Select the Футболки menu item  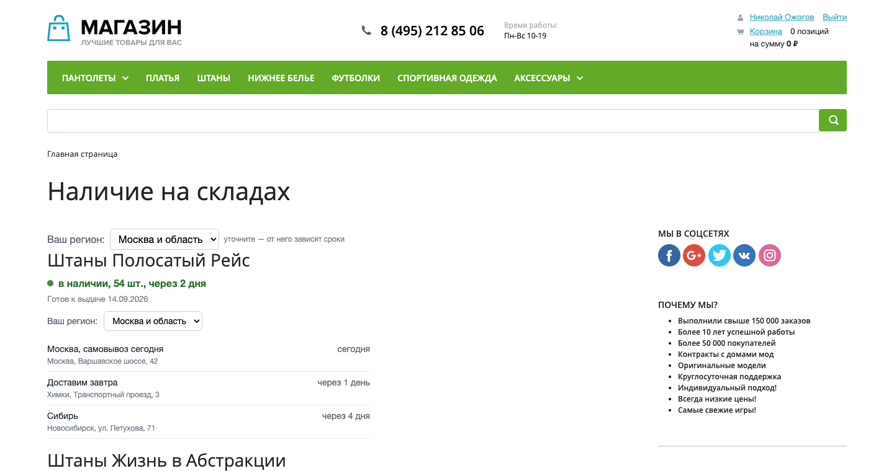tap(356, 78)
